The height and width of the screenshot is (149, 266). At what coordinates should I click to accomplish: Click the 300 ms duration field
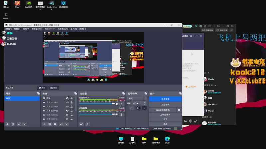tap(139, 103)
